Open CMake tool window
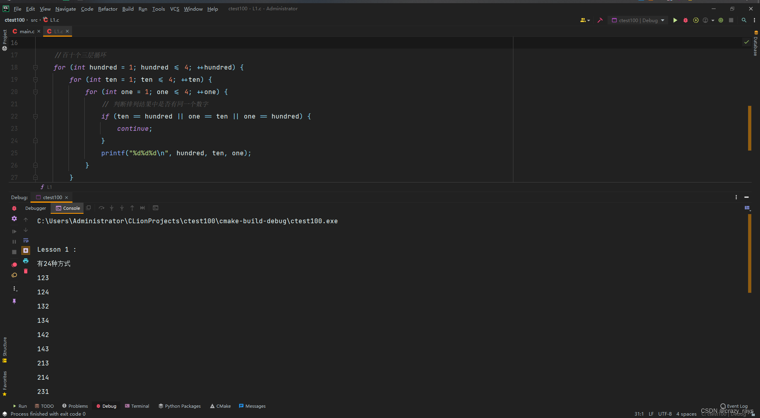Viewport: 760px width, 418px height. coord(220,406)
